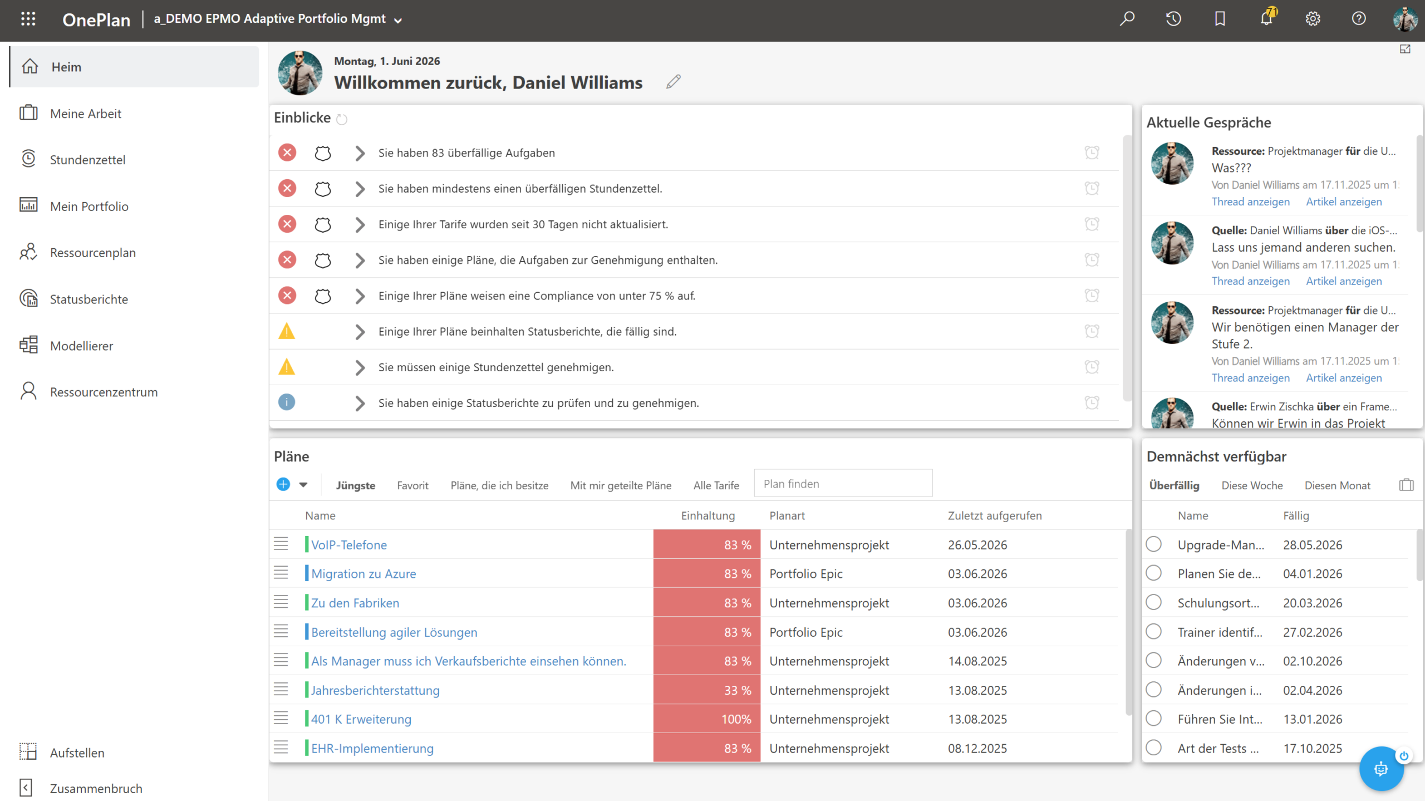Edit the welcome header with pencil icon

[x=674, y=82]
